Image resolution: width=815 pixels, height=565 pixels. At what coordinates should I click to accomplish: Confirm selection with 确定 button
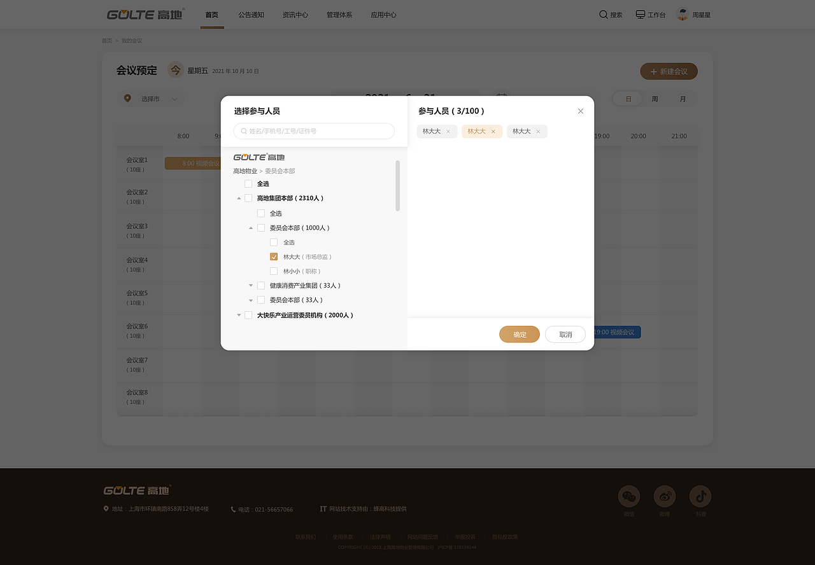[520, 334]
